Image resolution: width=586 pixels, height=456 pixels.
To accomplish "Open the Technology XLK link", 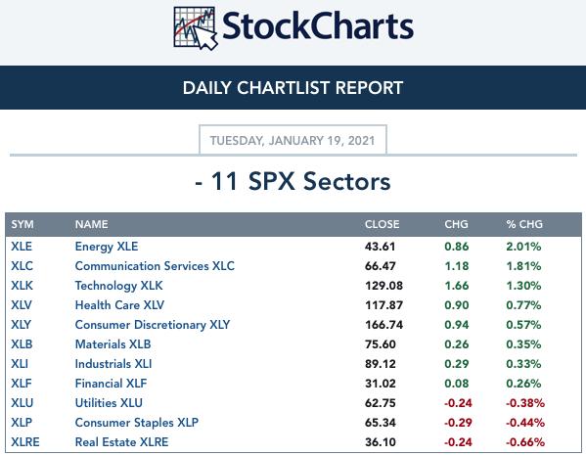I will [x=118, y=286].
